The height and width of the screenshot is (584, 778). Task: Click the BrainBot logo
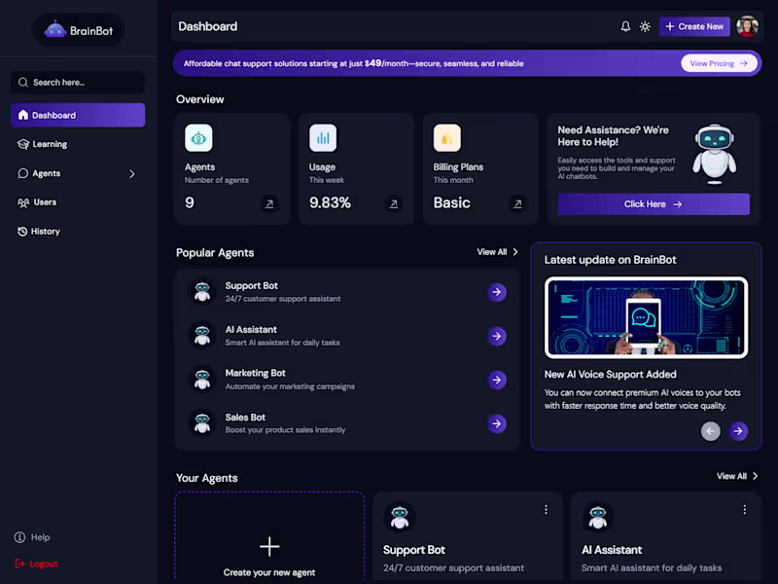click(x=79, y=31)
